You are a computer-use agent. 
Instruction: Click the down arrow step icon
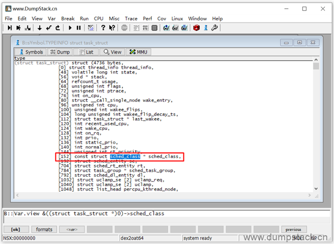(x=40, y=28)
